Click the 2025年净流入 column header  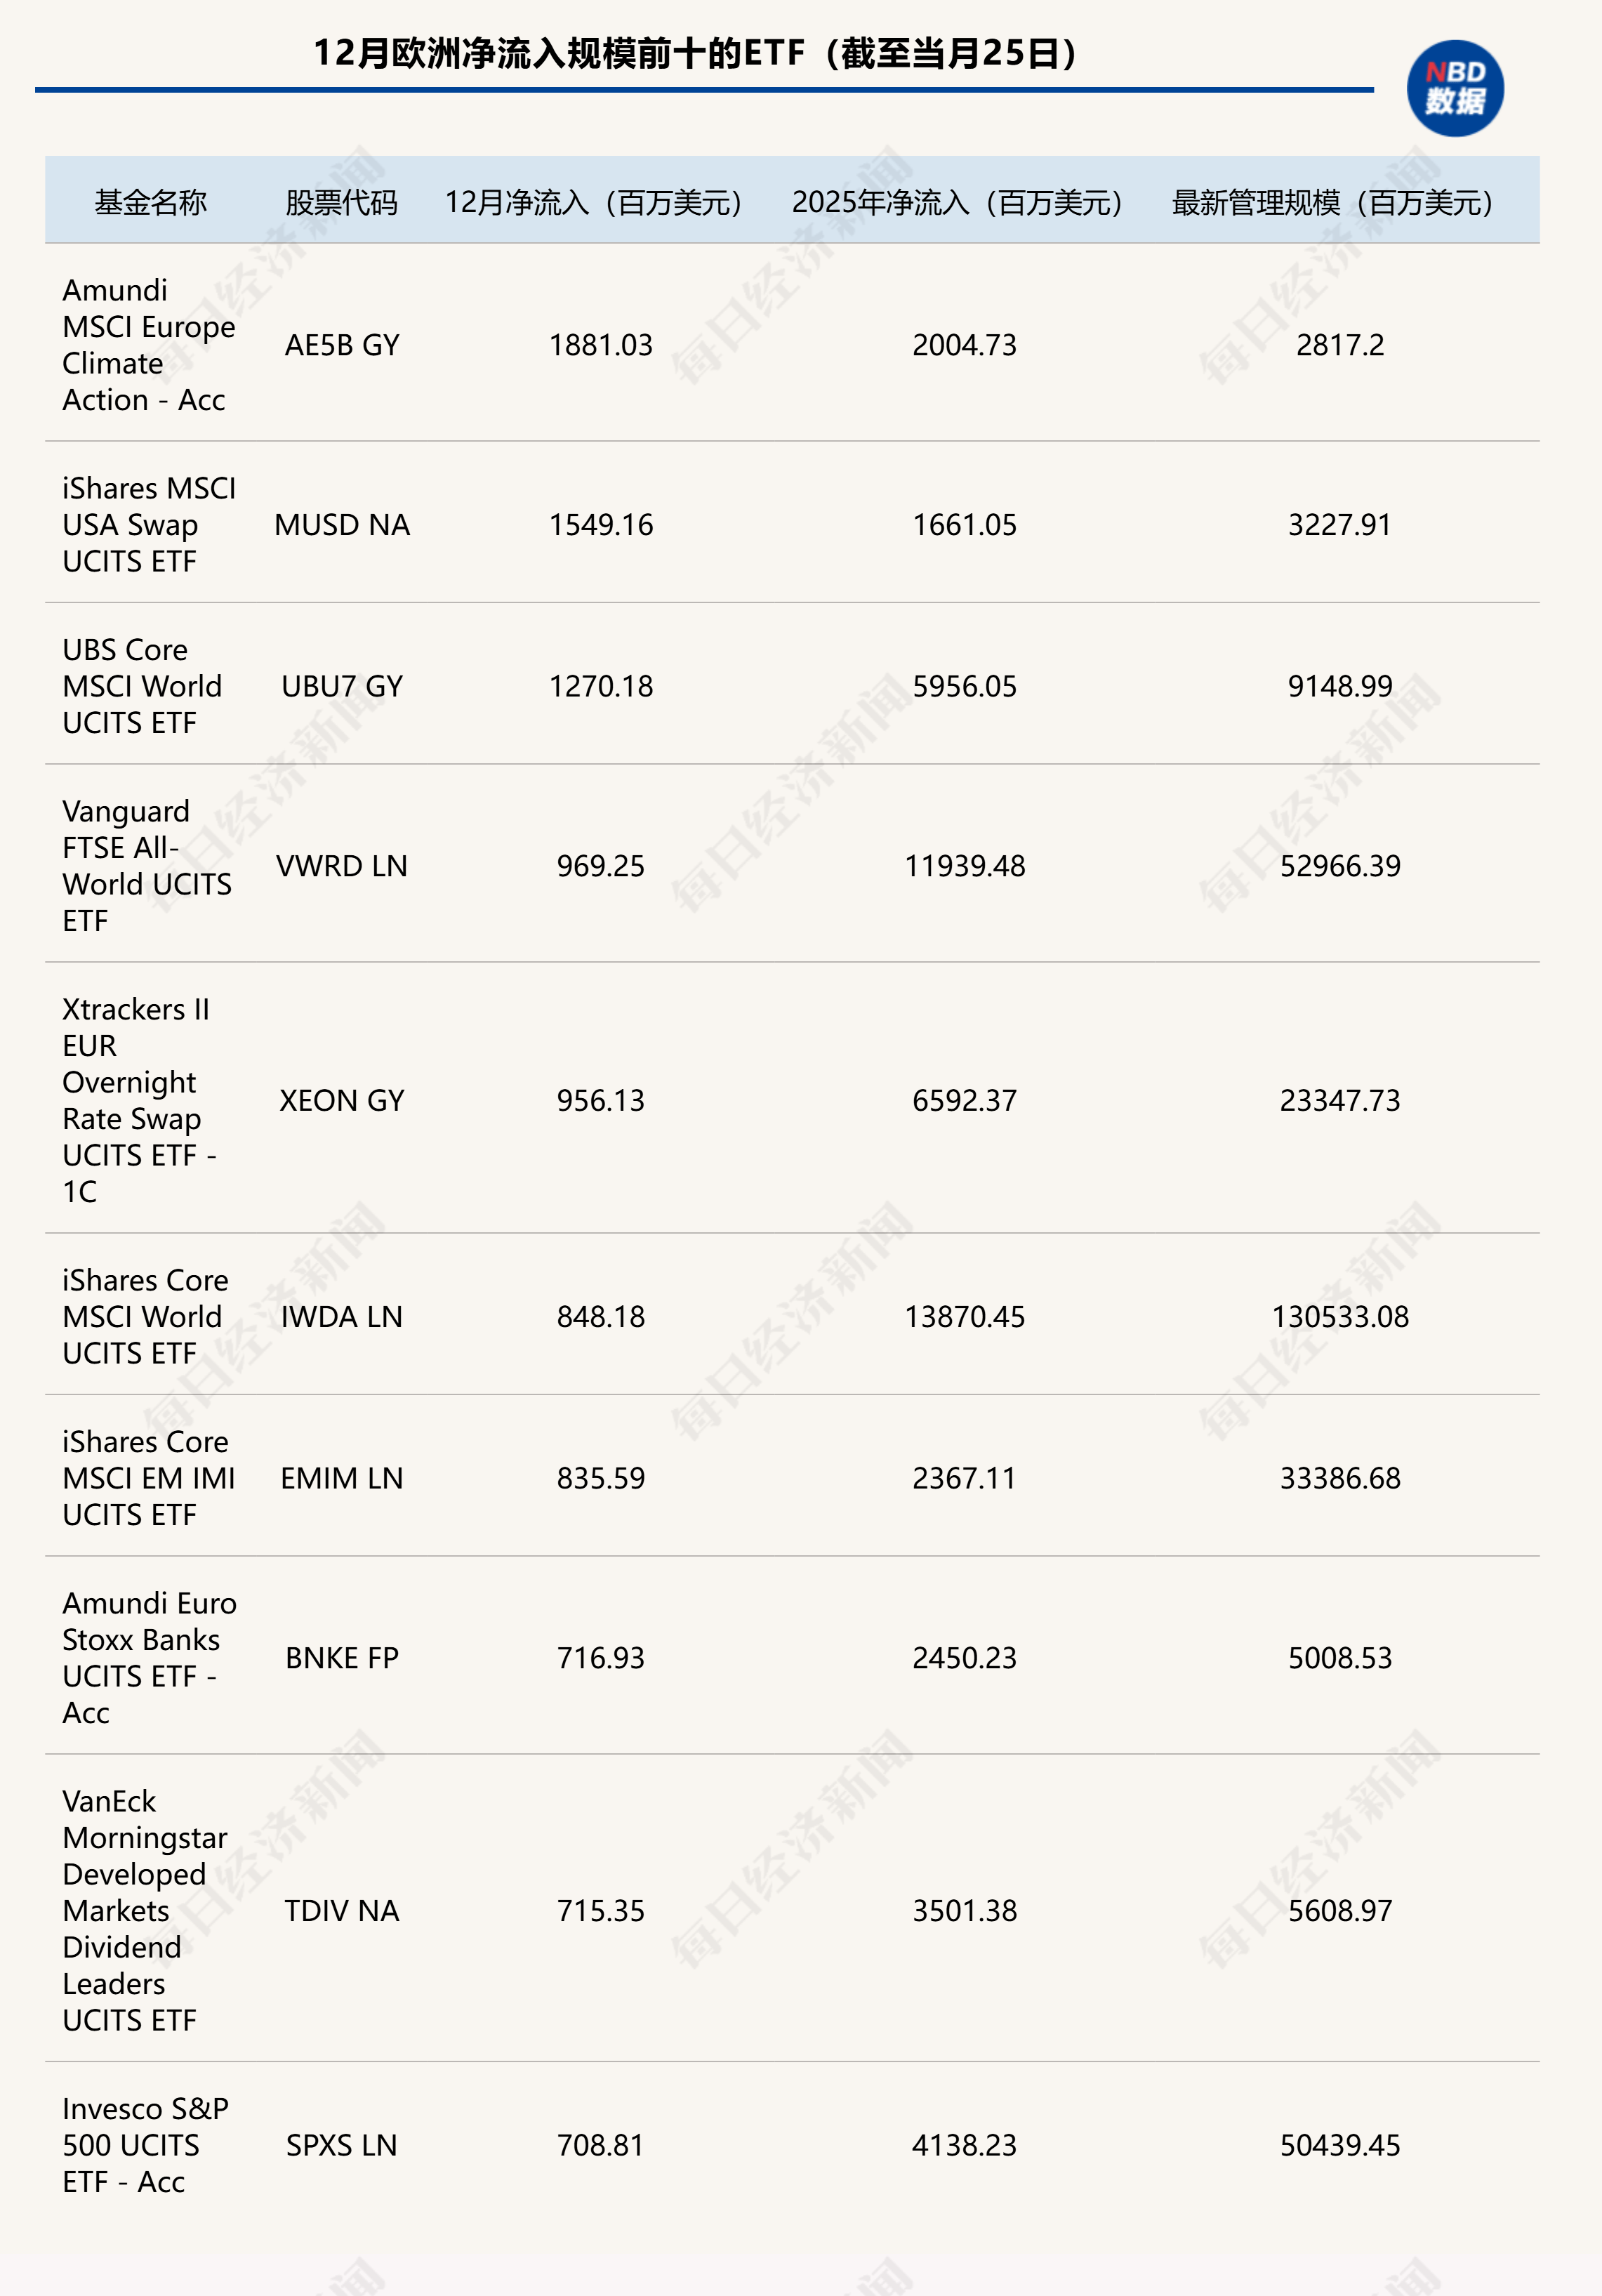(958, 202)
